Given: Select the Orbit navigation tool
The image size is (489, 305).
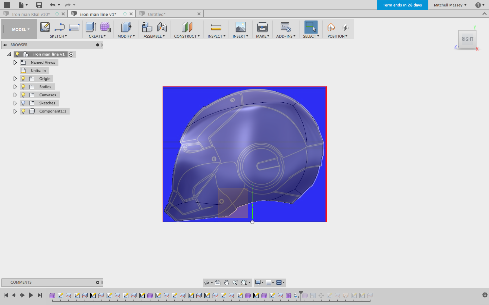Looking at the screenshot, I should click(206, 283).
